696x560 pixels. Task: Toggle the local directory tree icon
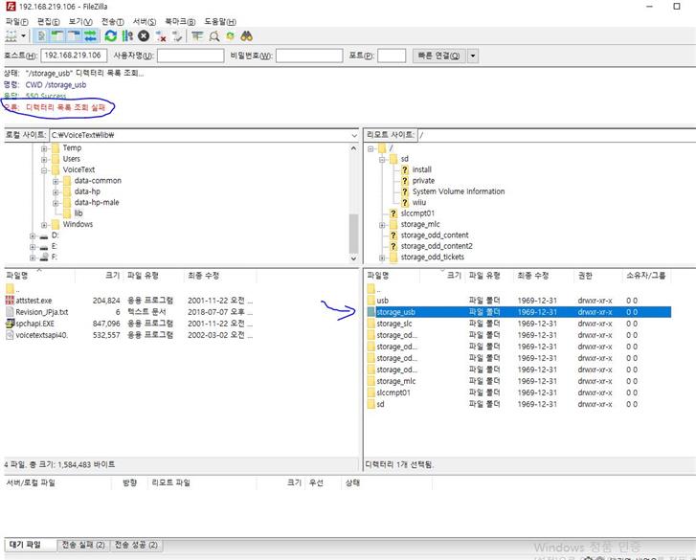(x=57, y=36)
